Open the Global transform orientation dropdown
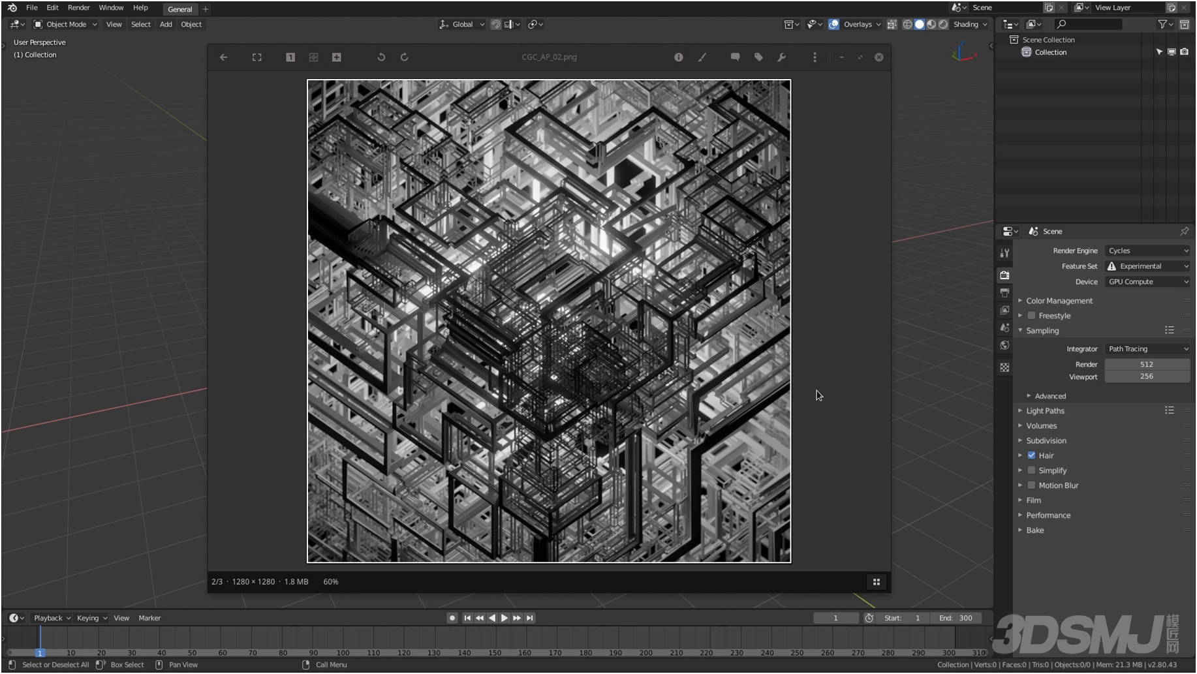 pos(462,25)
